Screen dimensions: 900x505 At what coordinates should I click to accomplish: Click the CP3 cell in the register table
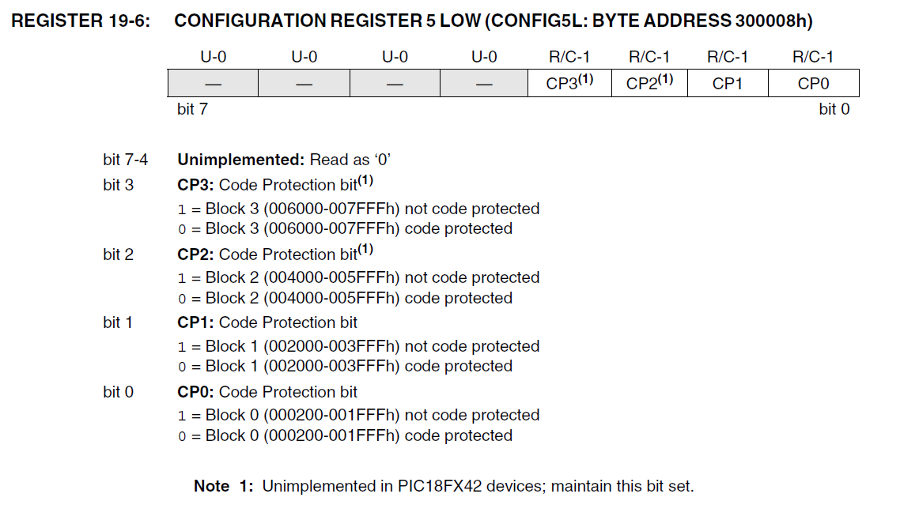pyautogui.click(x=569, y=84)
